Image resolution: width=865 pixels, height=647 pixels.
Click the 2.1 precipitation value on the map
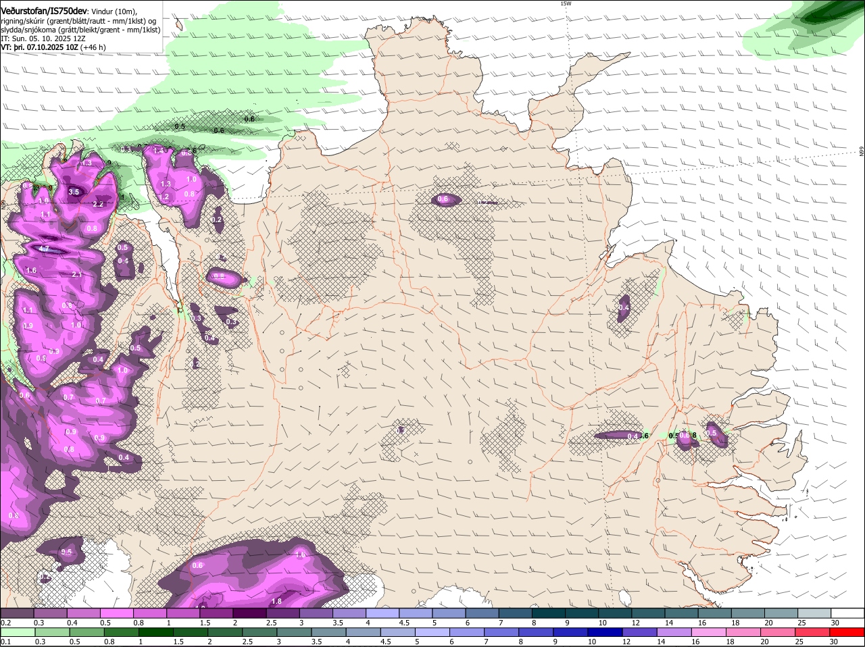(x=77, y=274)
